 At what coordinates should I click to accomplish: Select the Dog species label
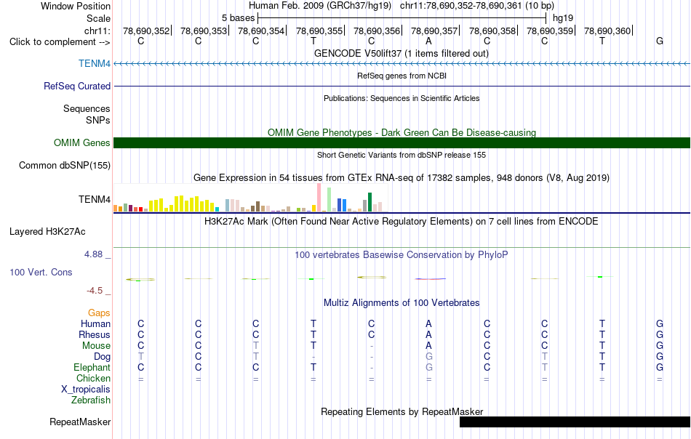click(102, 356)
